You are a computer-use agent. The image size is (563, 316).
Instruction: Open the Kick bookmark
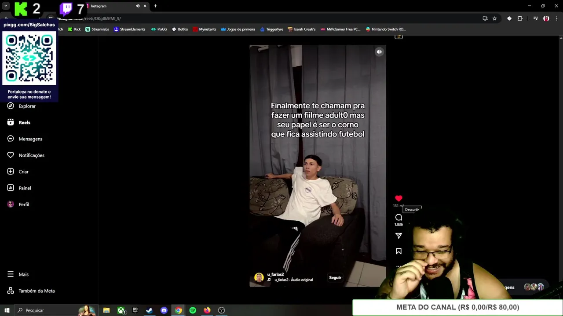point(74,29)
